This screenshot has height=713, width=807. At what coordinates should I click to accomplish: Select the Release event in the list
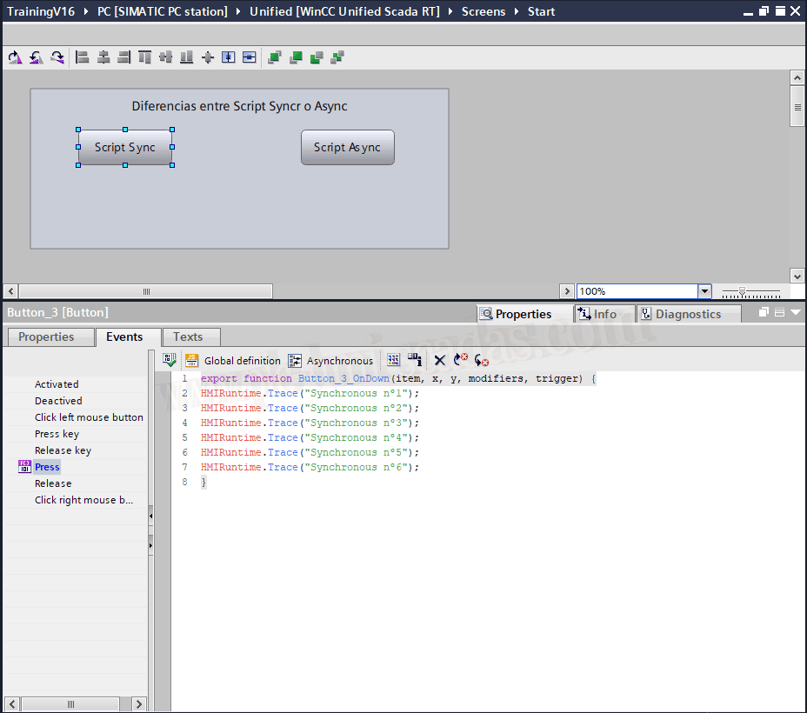point(53,483)
